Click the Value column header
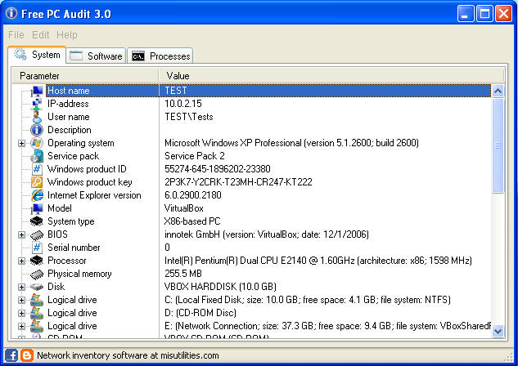This screenshot has width=518, height=366. click(327, 76)
